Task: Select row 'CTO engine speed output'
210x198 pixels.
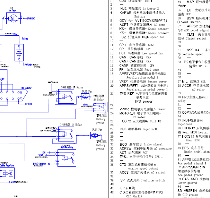Action: tap(139, 166)
